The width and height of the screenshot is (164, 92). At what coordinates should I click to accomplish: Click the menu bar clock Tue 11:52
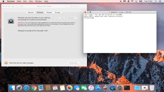tap(148, 1)
